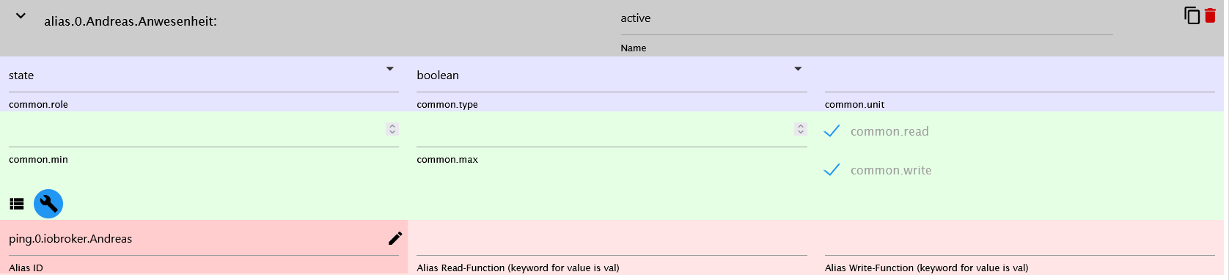
Task: Focus the Name field containing active
Action: click(x=867, y=19)
